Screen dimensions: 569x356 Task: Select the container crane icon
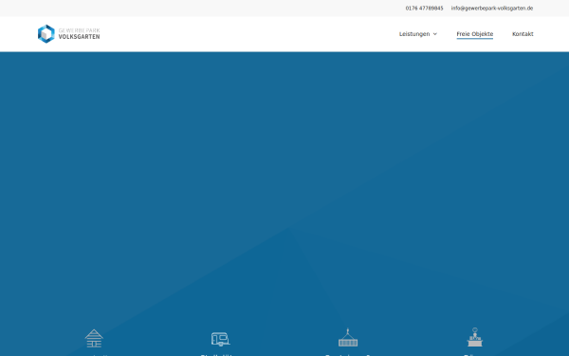(348, 337)
